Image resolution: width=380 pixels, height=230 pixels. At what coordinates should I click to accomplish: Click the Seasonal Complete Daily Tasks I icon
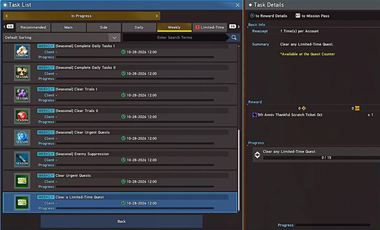(22, 51)
